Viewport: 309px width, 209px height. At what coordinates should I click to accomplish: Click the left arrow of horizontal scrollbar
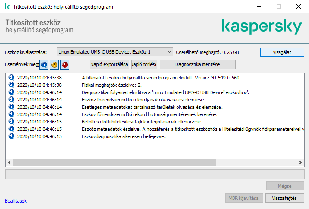pyautogui.click(x=9, y=163)
